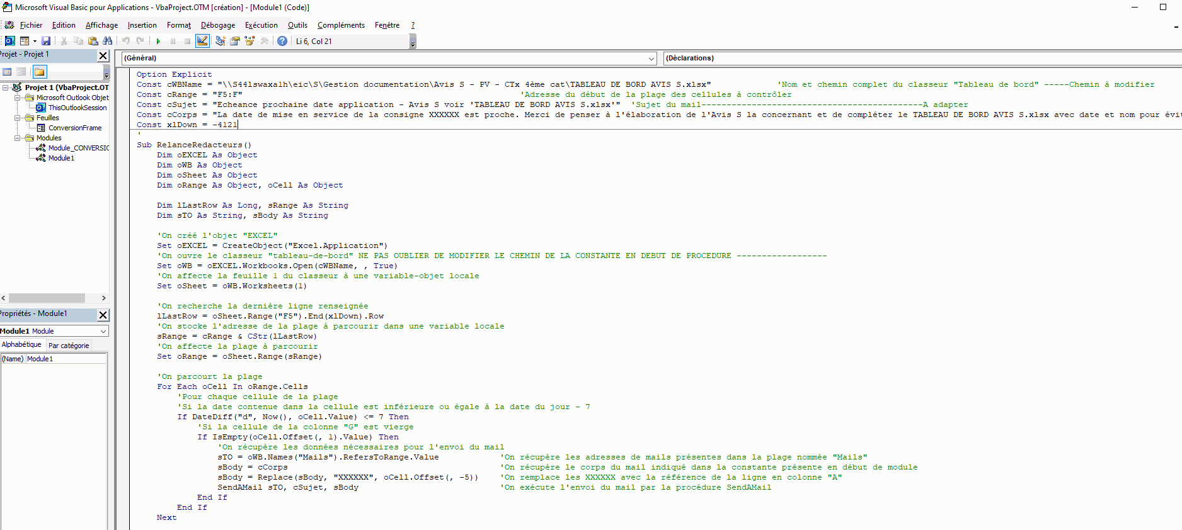Screen dimensions: 1182x530
Task: Expand the Module1 properties object dropdown
Action: 103,331
